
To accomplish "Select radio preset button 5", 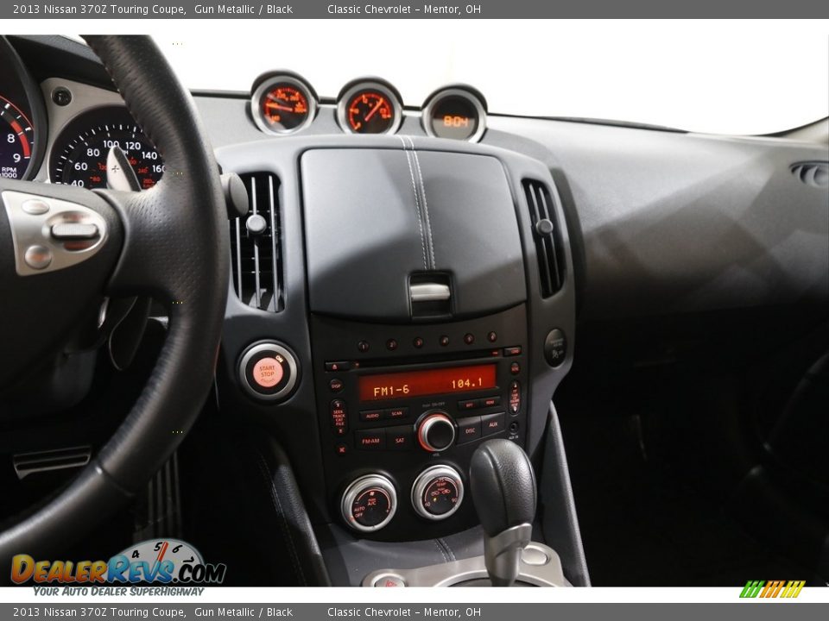I will point(468,338).
